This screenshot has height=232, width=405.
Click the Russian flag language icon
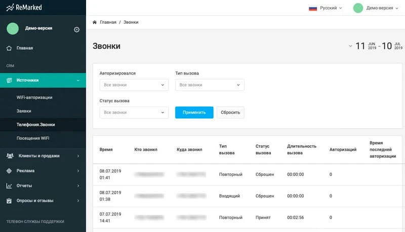313,8
